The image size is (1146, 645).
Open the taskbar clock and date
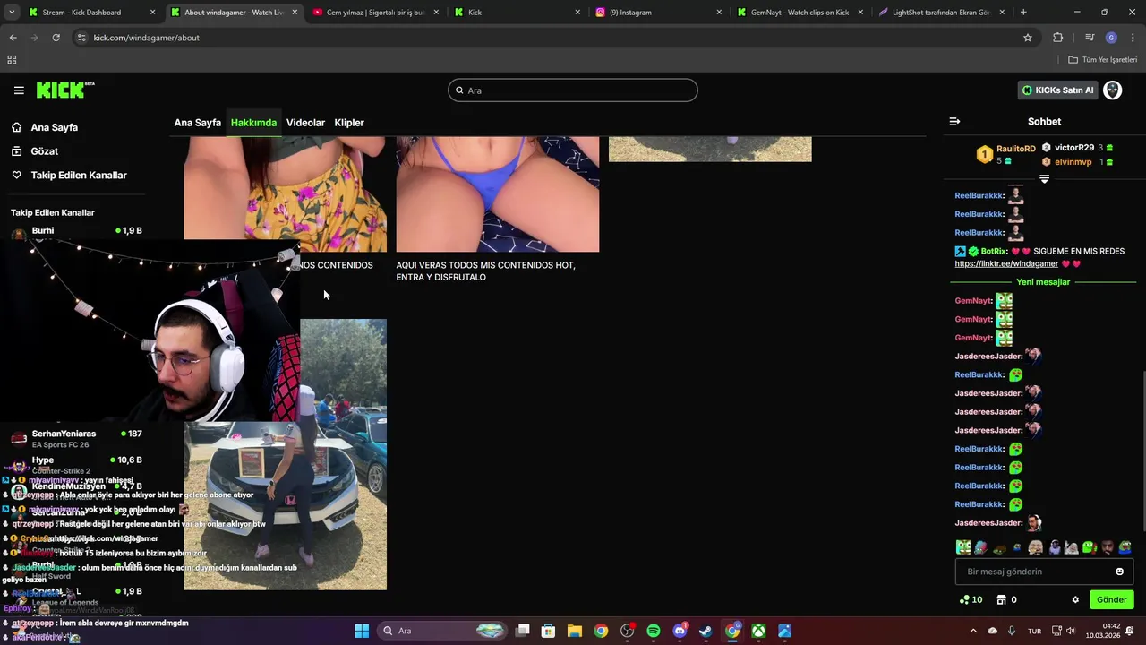1104,631
